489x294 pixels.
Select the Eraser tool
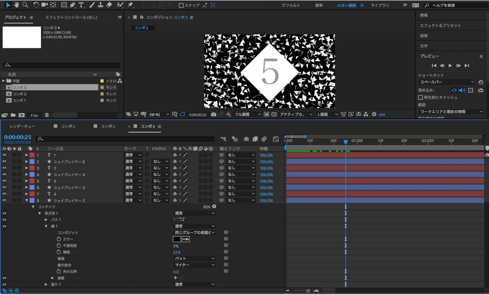(109, 5)
